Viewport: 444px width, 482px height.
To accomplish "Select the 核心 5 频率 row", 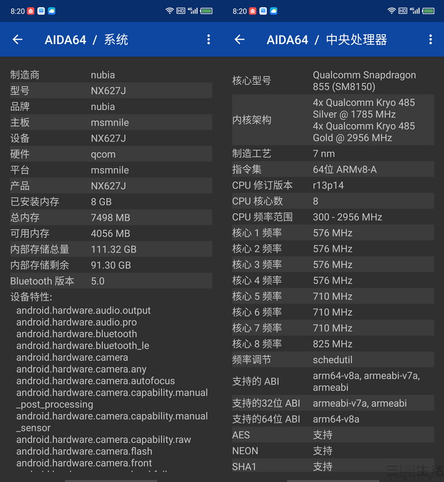I will tap(333, 296).
